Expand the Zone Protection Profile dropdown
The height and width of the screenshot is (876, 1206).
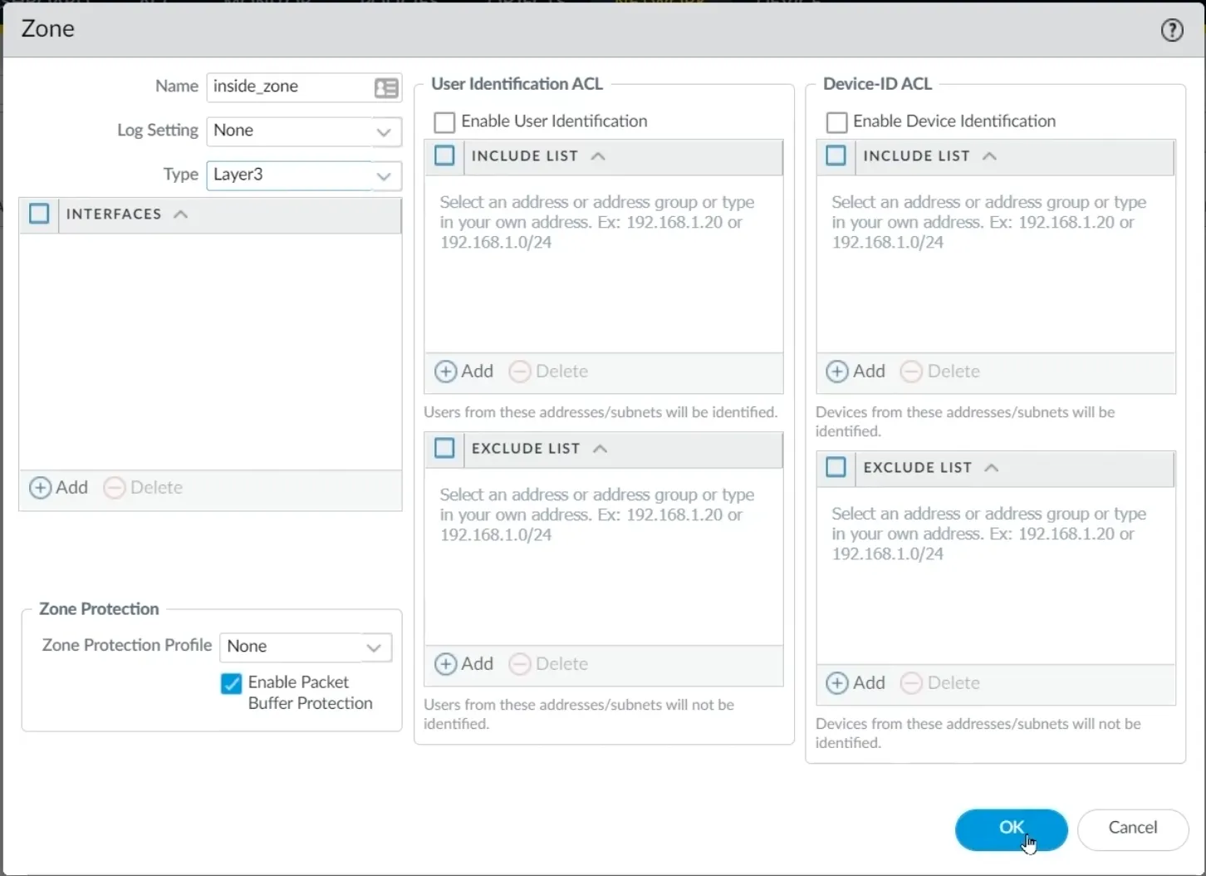(373, 647)
